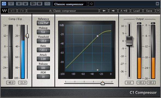
Task: Click the right -15.1 output peak readout
Action: 151,83
